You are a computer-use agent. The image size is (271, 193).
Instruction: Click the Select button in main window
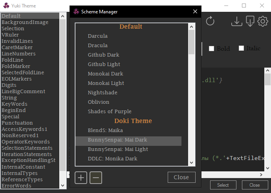[223, 185]
